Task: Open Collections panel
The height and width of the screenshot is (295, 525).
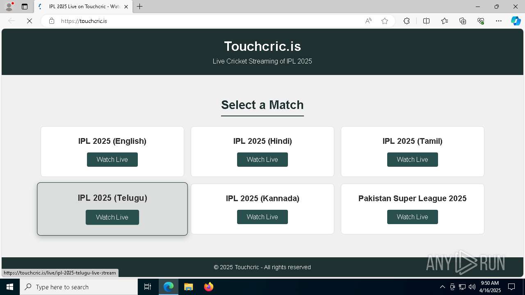Action: click(x=463, y=21)
